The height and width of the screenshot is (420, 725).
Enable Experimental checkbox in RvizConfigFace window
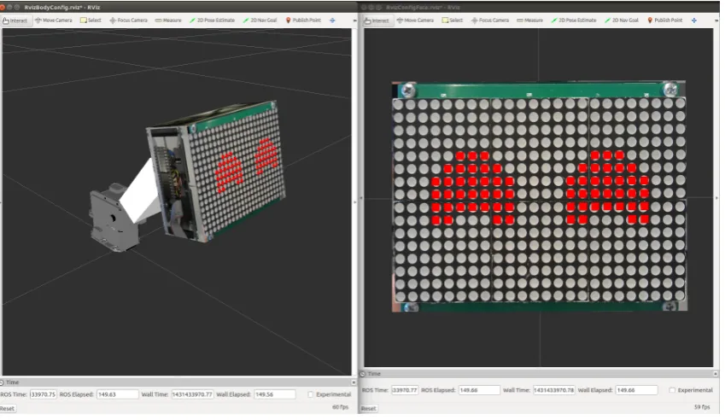(672, 390)
